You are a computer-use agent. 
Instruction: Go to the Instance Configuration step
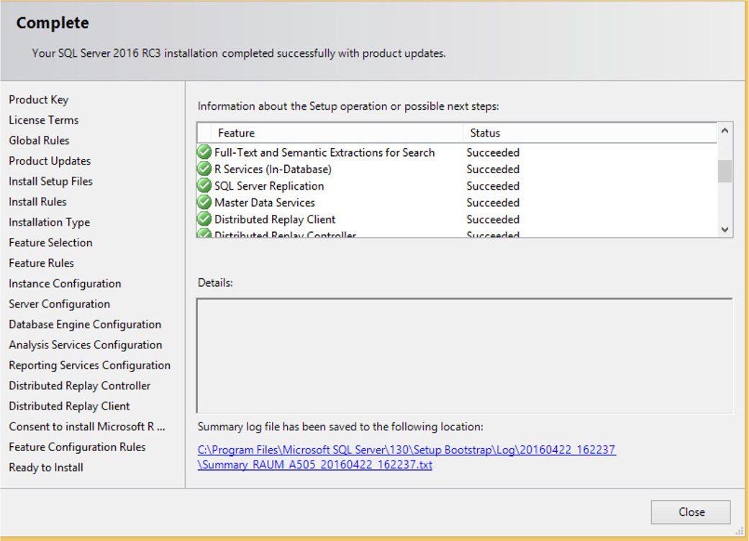pos(65,284)
